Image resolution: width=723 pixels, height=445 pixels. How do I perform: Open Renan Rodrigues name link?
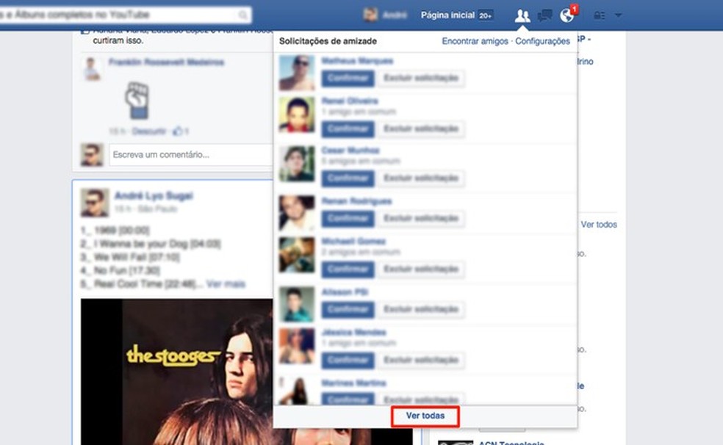pos(356,201)
